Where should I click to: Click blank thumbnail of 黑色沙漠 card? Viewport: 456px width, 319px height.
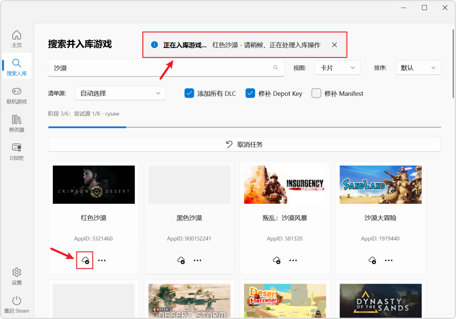point(189,184)
